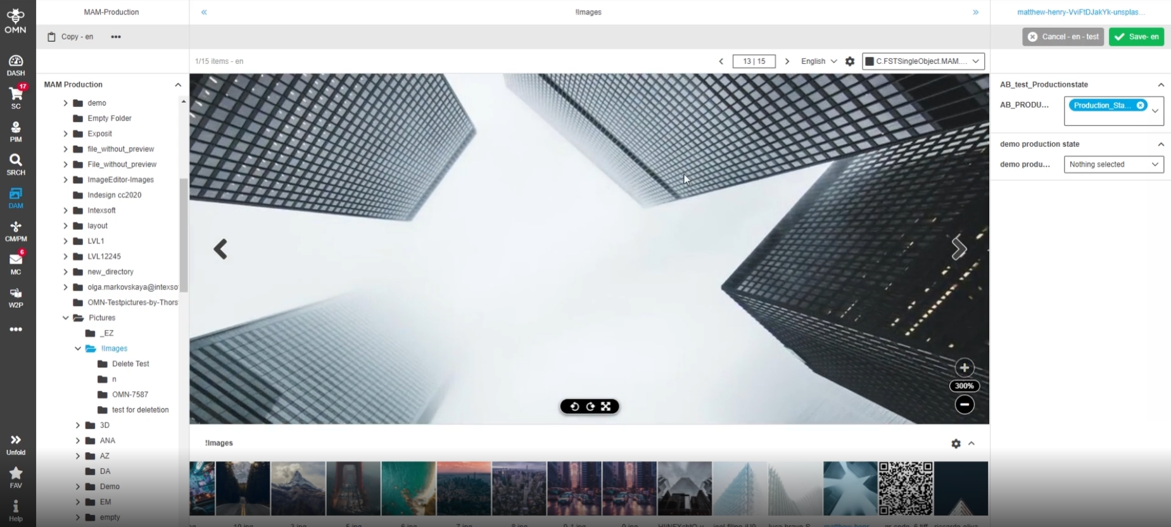Remove the Production_Sta... tag
This screenshot has width=1171, height=527.
pos(1140,105)
